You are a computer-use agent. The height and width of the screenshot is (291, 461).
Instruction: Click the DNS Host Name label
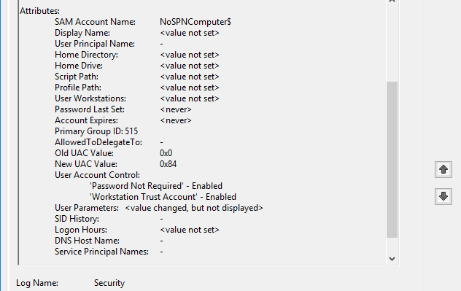[x=87, y=241]
